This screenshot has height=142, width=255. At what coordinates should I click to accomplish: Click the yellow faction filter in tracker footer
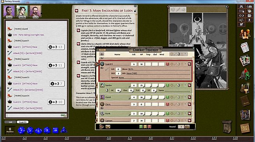click(145, 126)
